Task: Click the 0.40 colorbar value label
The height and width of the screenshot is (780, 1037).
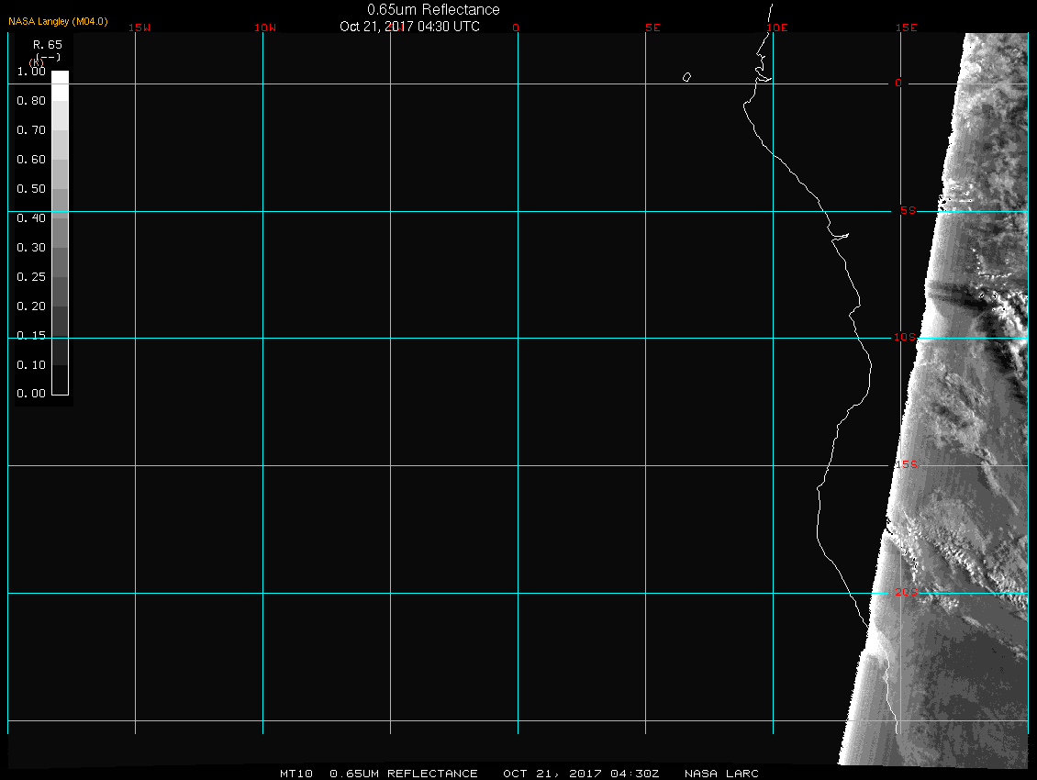Action: [31, 218]
